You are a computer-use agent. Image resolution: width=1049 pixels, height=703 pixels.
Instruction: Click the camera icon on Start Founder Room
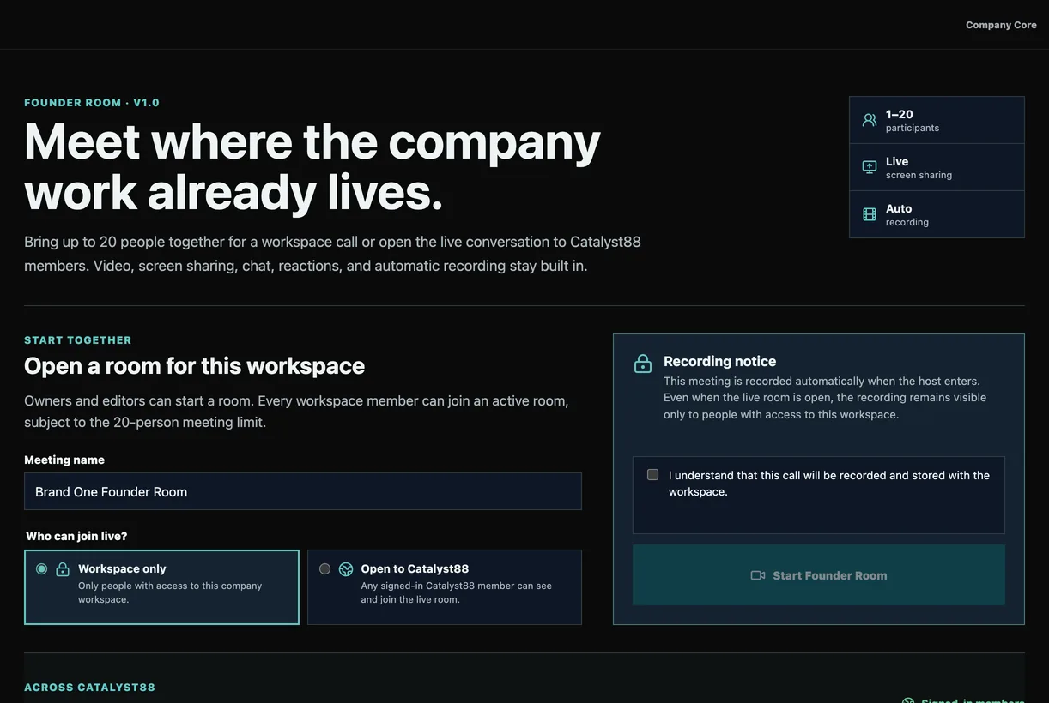tap(758, 575)
